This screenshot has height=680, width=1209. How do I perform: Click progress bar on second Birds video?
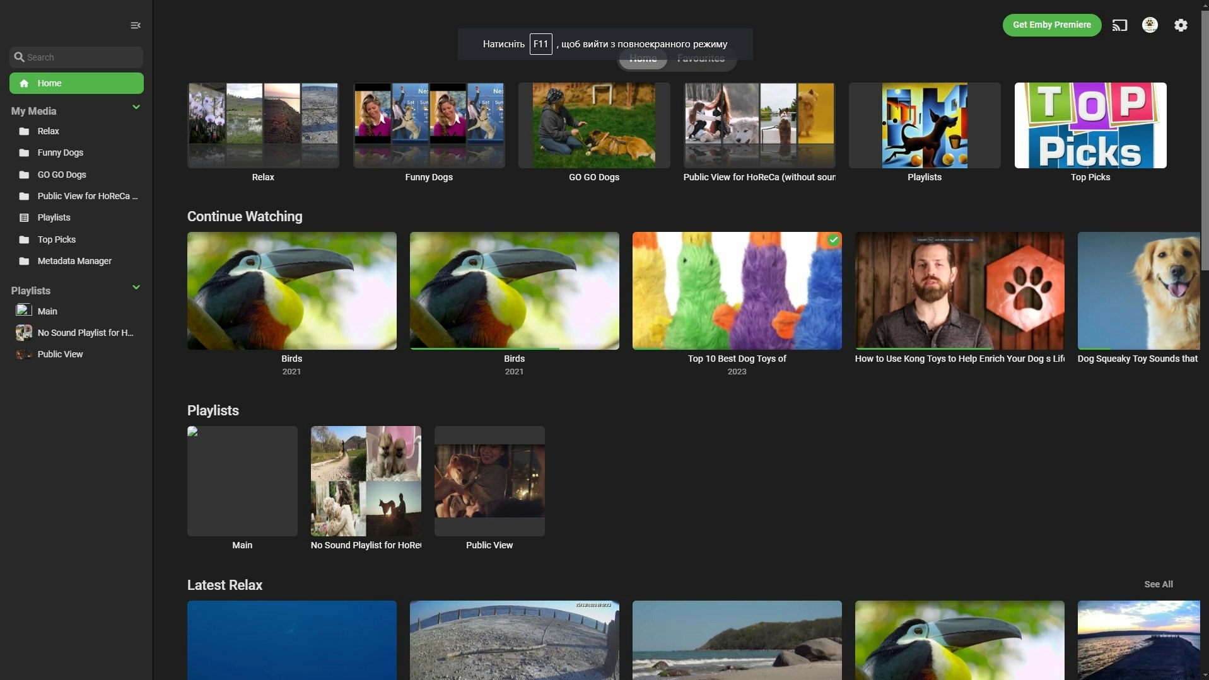tap(515, 348)
